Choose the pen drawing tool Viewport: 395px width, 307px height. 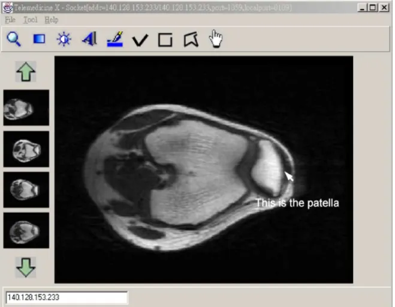115,39
